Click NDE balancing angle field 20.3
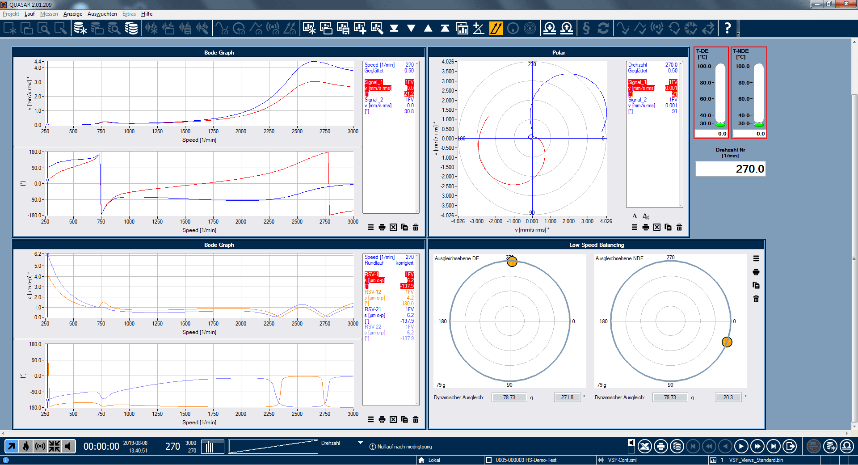The width and height of the screenshot is (858, 465). 728,397
